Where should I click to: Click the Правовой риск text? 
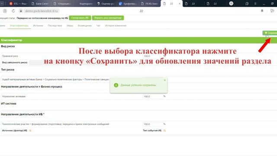pos(10,56)
